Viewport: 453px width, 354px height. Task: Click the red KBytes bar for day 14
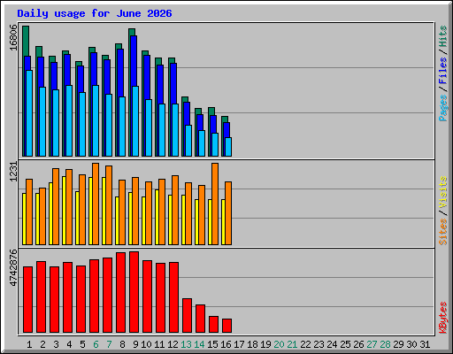tap(201, 319)
